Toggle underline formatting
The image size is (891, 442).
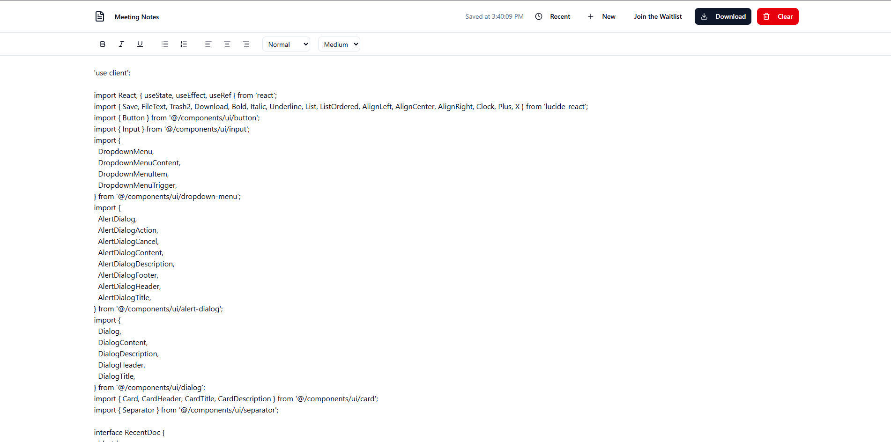[x=140, y=44]
